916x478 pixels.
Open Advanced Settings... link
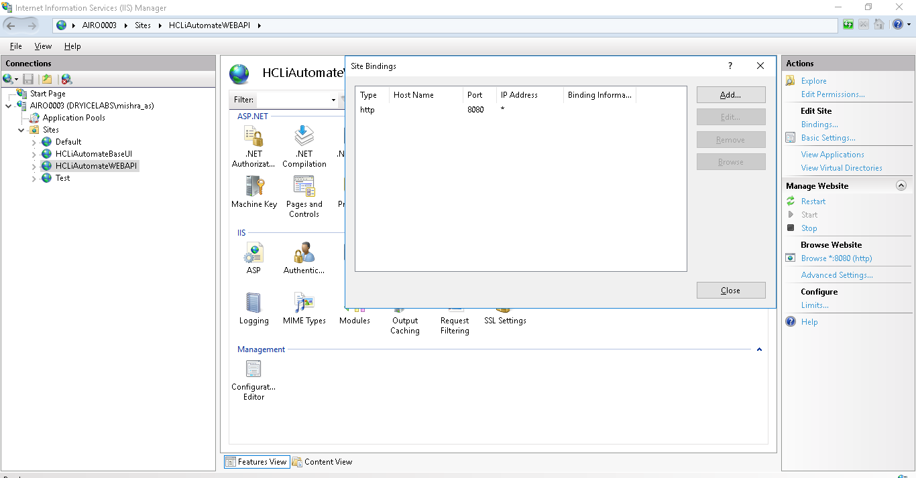click(x=836, y=275)
